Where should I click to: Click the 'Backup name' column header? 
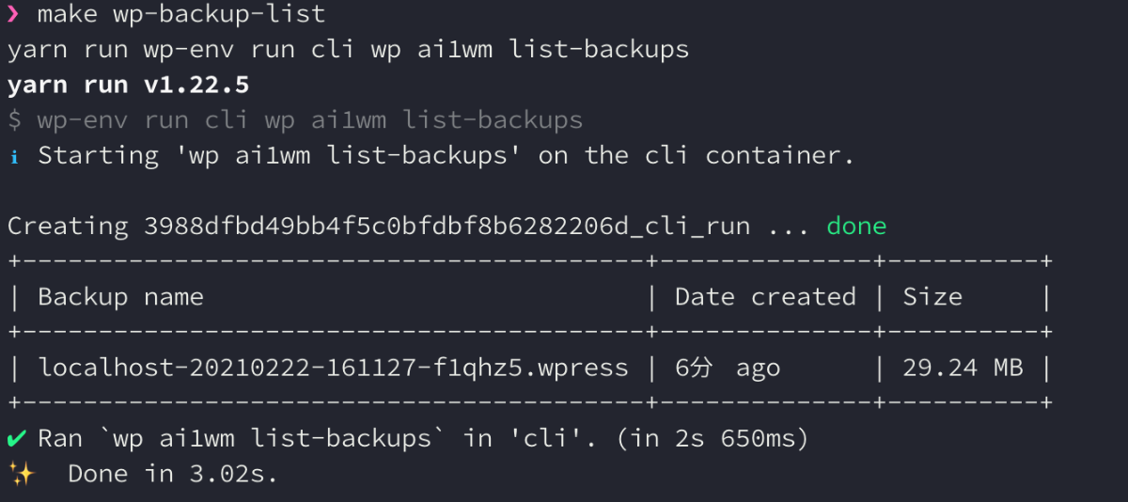(x=120, y=297)
